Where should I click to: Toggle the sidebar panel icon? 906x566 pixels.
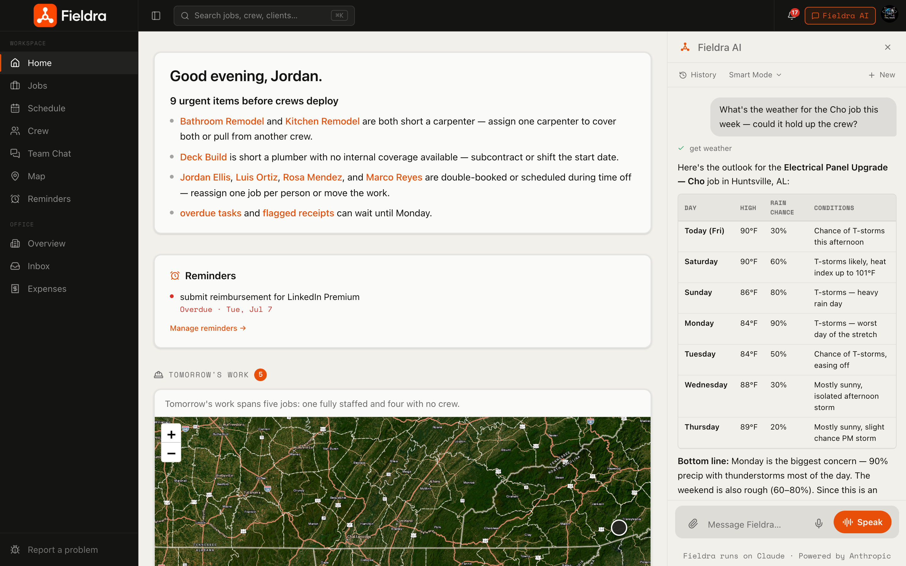156,16
